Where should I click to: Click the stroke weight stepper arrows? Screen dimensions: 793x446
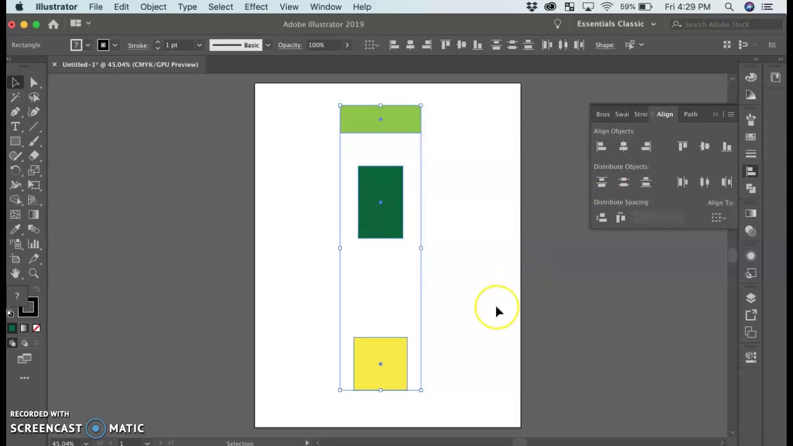point(157,45)
